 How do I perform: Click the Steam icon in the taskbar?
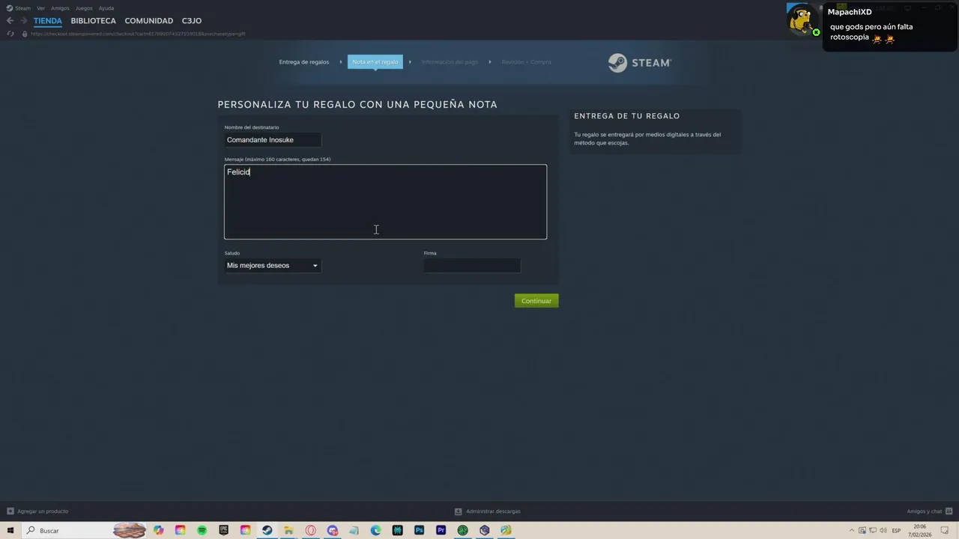pos(267,531)
